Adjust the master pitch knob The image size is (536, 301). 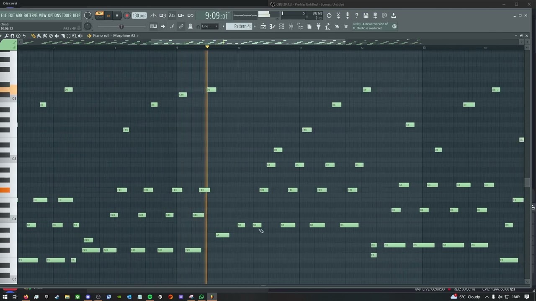coord(88,26)
